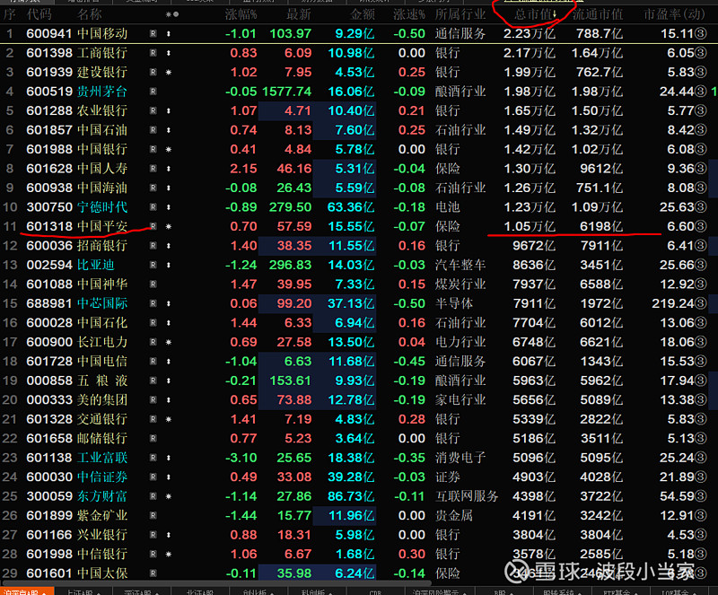
Task: Click the industry cell 汽车整车
Action: click(460, 265)
